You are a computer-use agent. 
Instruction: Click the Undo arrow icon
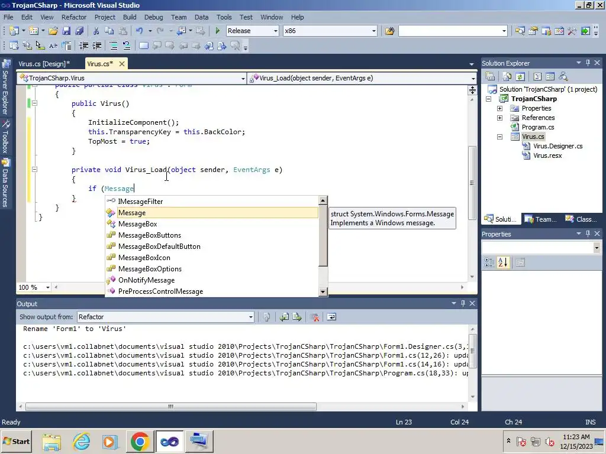tap(140, 31)
